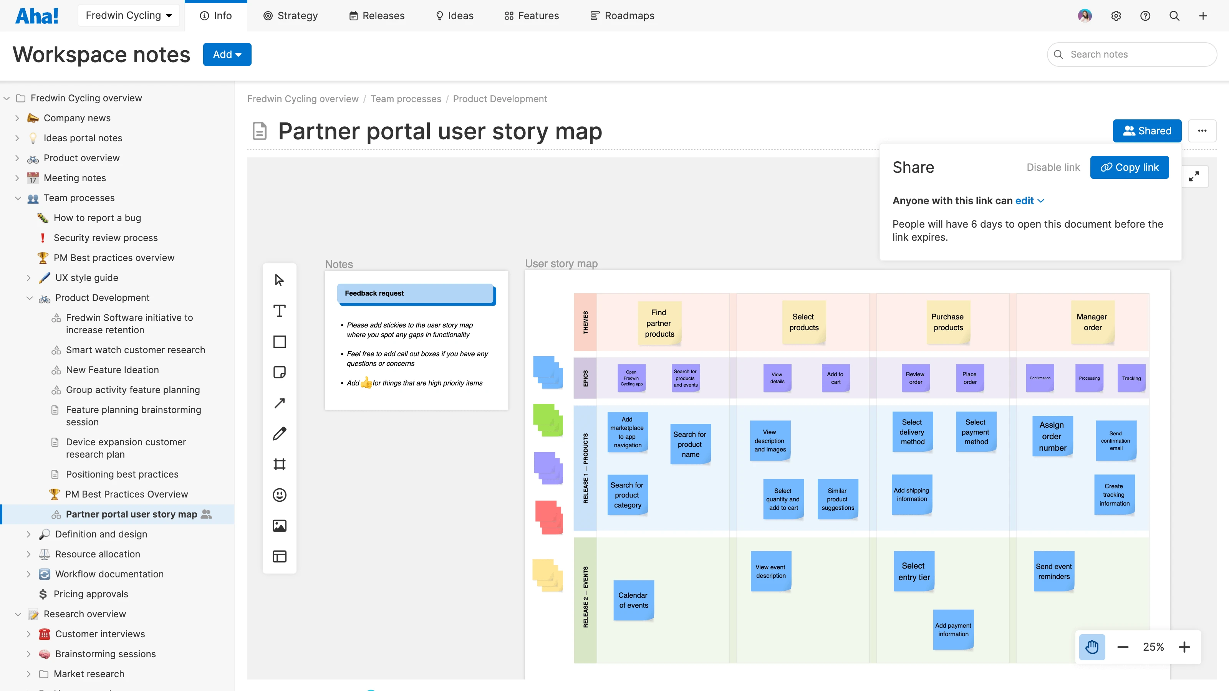
Task: Open the emoji picker tool
Action: [280, 495]
